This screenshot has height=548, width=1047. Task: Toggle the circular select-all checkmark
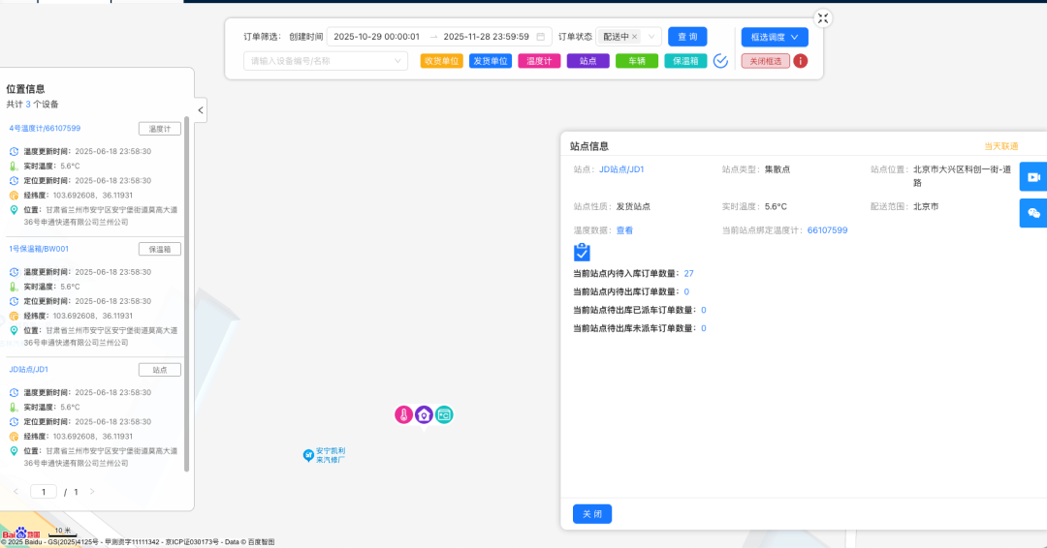click(x=720, y=61)
